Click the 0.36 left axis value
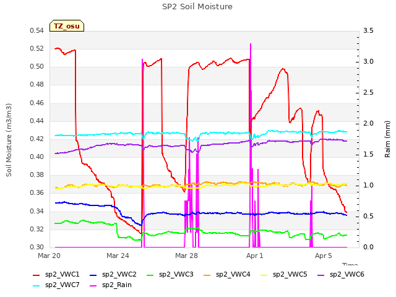 pos(37,193)
